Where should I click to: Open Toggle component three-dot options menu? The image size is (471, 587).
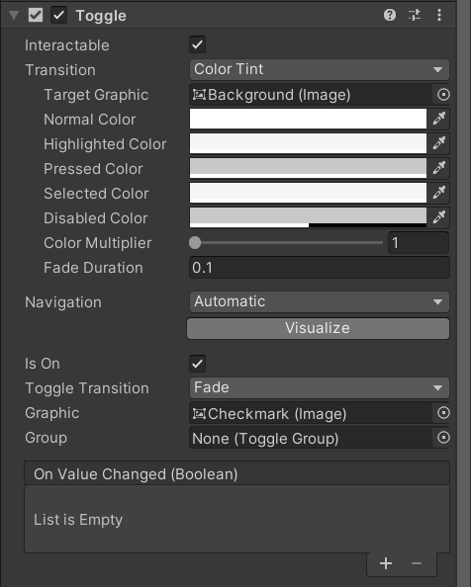point(439,16)
